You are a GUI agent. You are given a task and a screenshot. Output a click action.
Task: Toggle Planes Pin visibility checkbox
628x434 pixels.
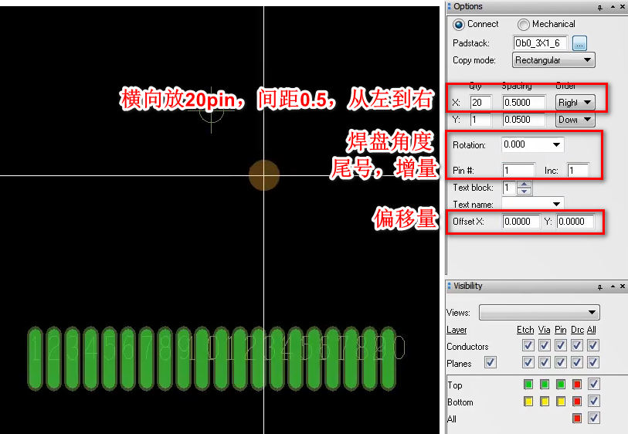pyautogui.click(x=561, y=362)
